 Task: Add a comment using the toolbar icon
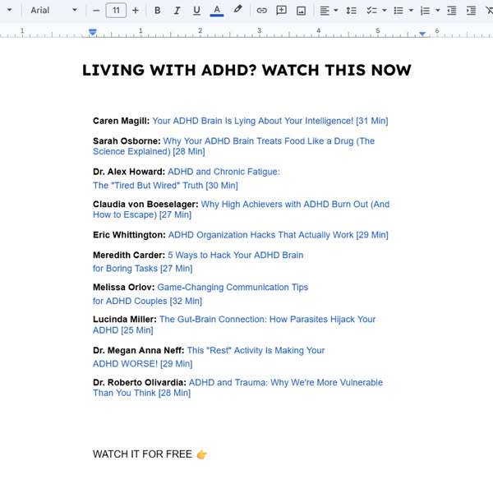[x=281, y=11]
